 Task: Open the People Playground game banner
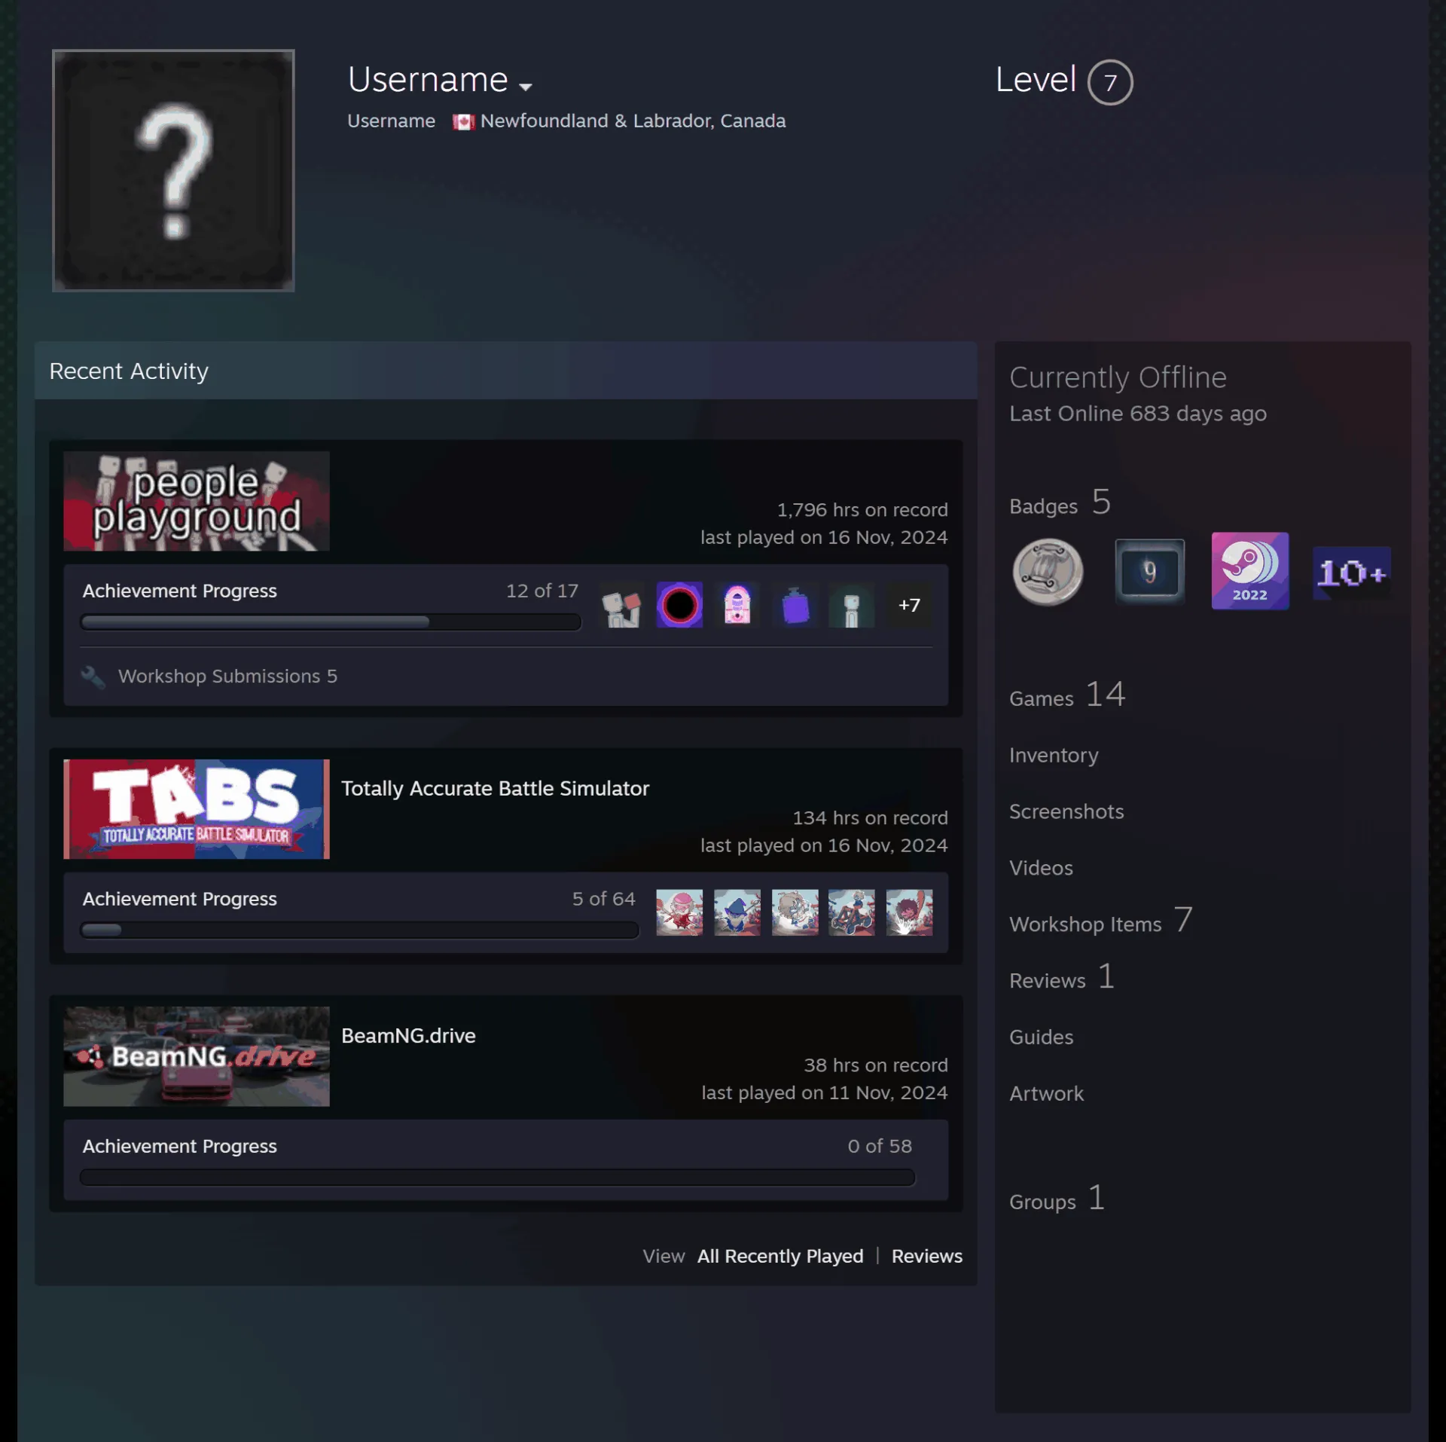pyautogui.click(x=197, y=501)
